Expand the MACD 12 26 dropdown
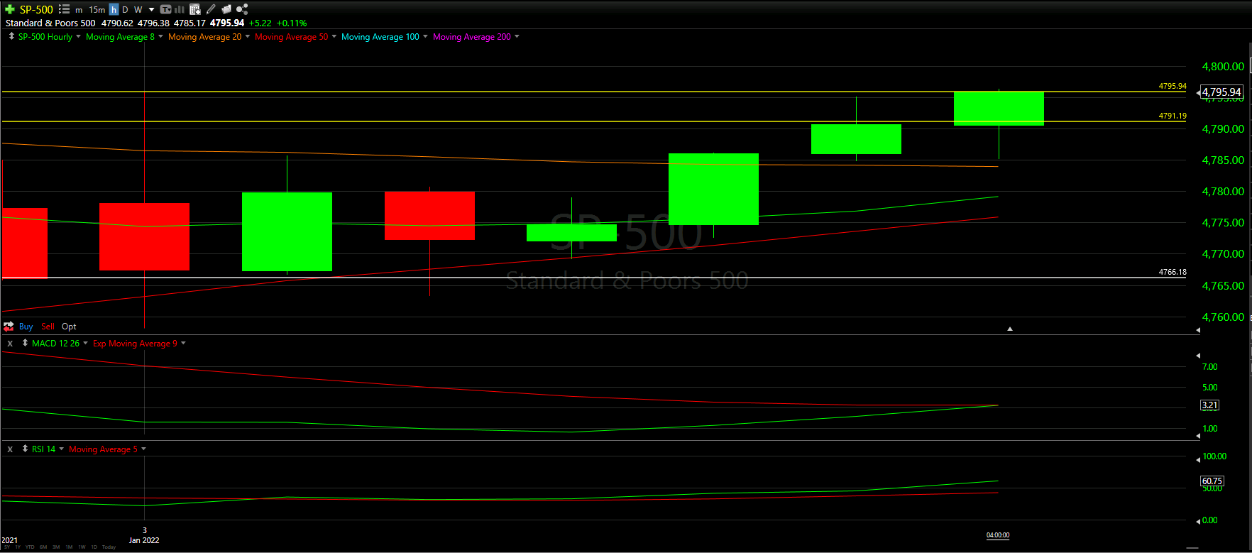Screen dimensions: 1252x553 pyautogui.click(x=85, y=343)
